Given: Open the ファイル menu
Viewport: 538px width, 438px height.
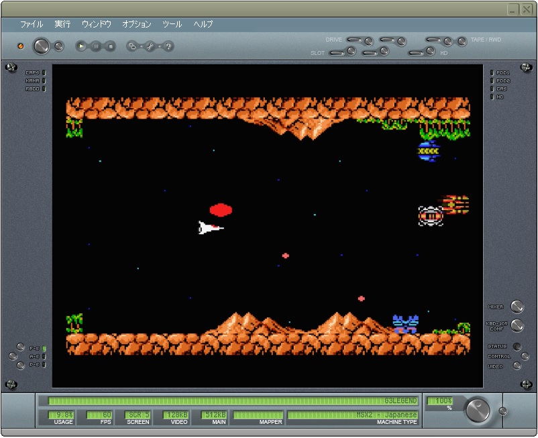Looking at the screenshot, I should pyautogui.click(x=32, y=24).
